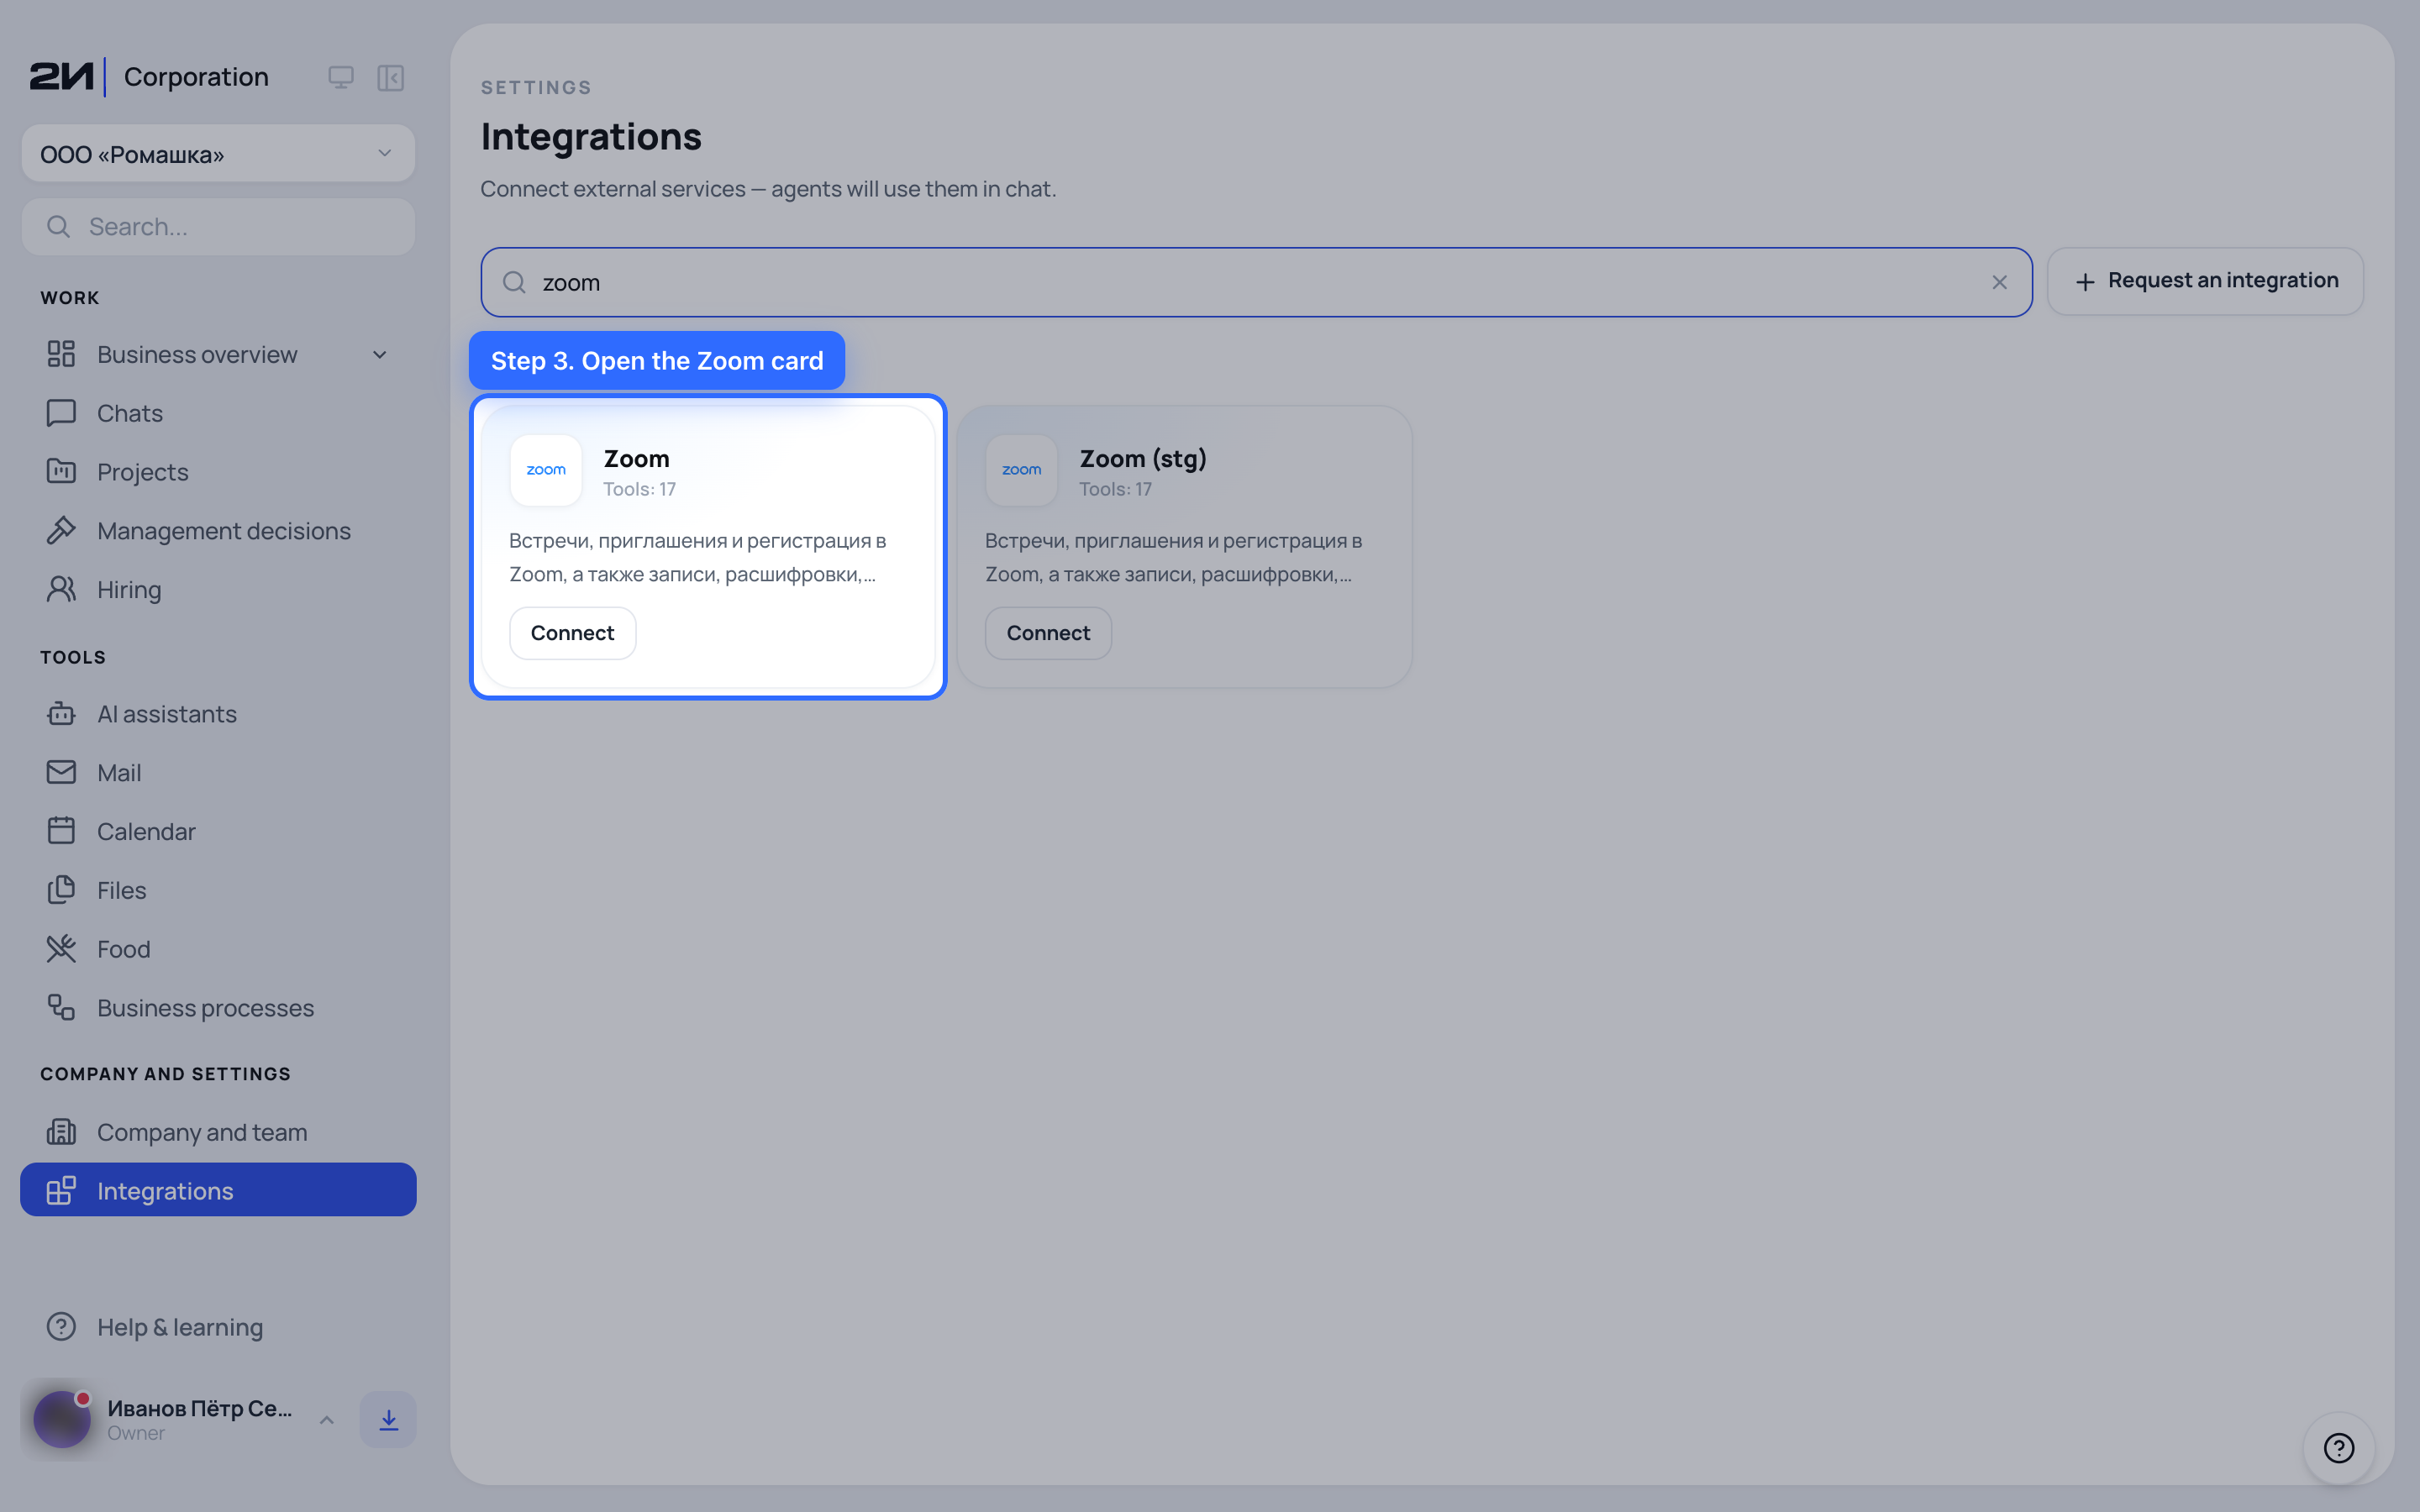This screenshot has height=1512, width=2420.
Task: Expand the Business overview chevron
Action: (380, 354)
